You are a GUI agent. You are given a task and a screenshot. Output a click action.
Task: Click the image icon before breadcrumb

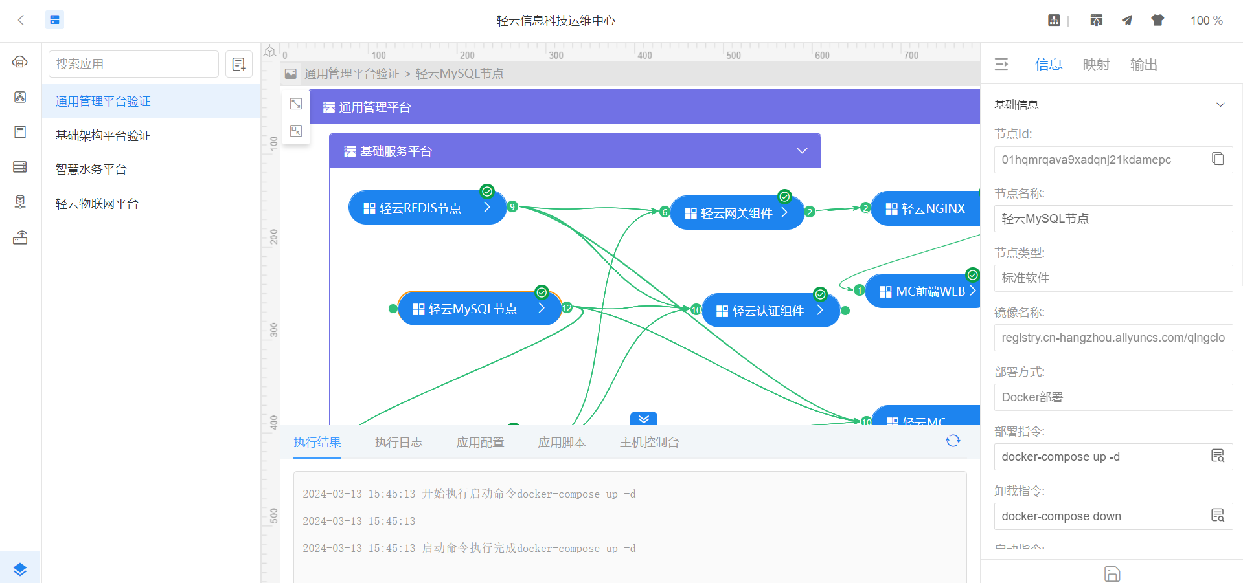291,74
